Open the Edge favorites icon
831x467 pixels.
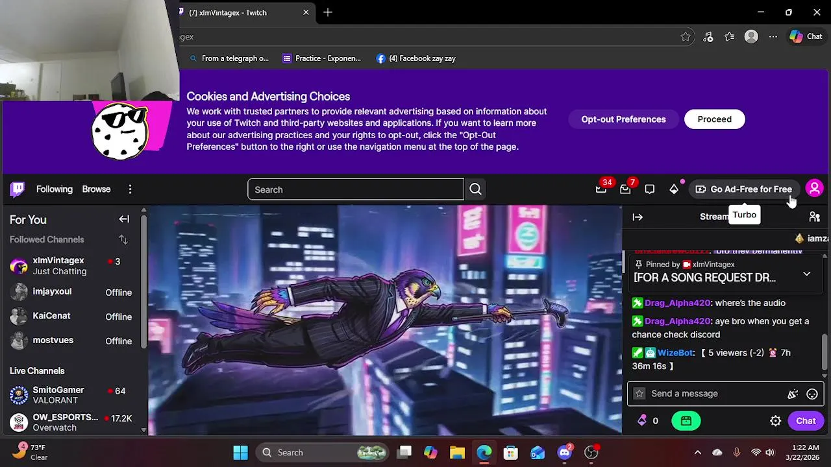(x=730, y=37)
